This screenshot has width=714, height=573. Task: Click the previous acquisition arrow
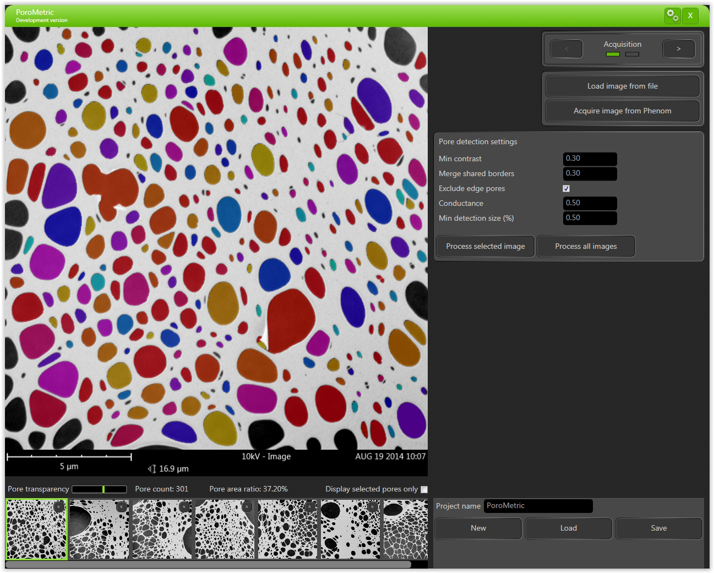point(566,48)
